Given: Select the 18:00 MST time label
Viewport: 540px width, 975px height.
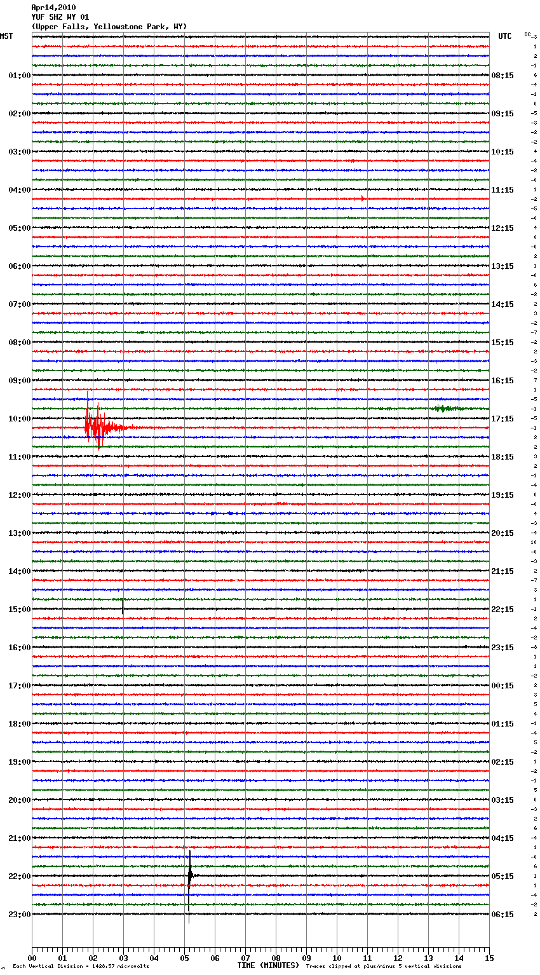Looking at the screenshot, I should [x=20, y=724].
